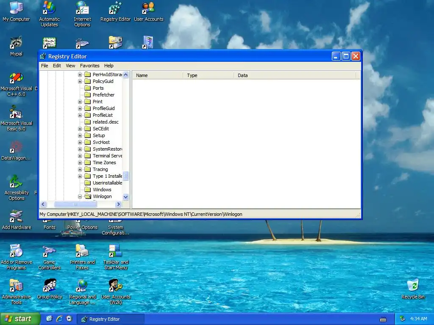Image resolution: width=434 pixels, height=325 pixels.
Task: Collapse the Winlogon key
Action: pos(80,196)
